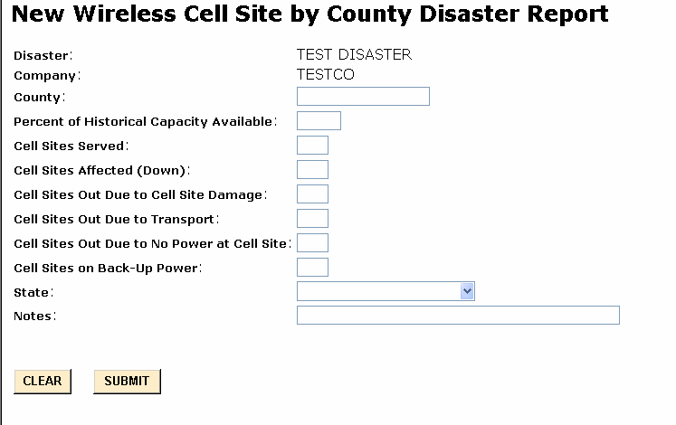Click the Cell Site Damage input box
Image resolution: width=676 pixels, height=425 pixels.
click(x=312, y=194)
